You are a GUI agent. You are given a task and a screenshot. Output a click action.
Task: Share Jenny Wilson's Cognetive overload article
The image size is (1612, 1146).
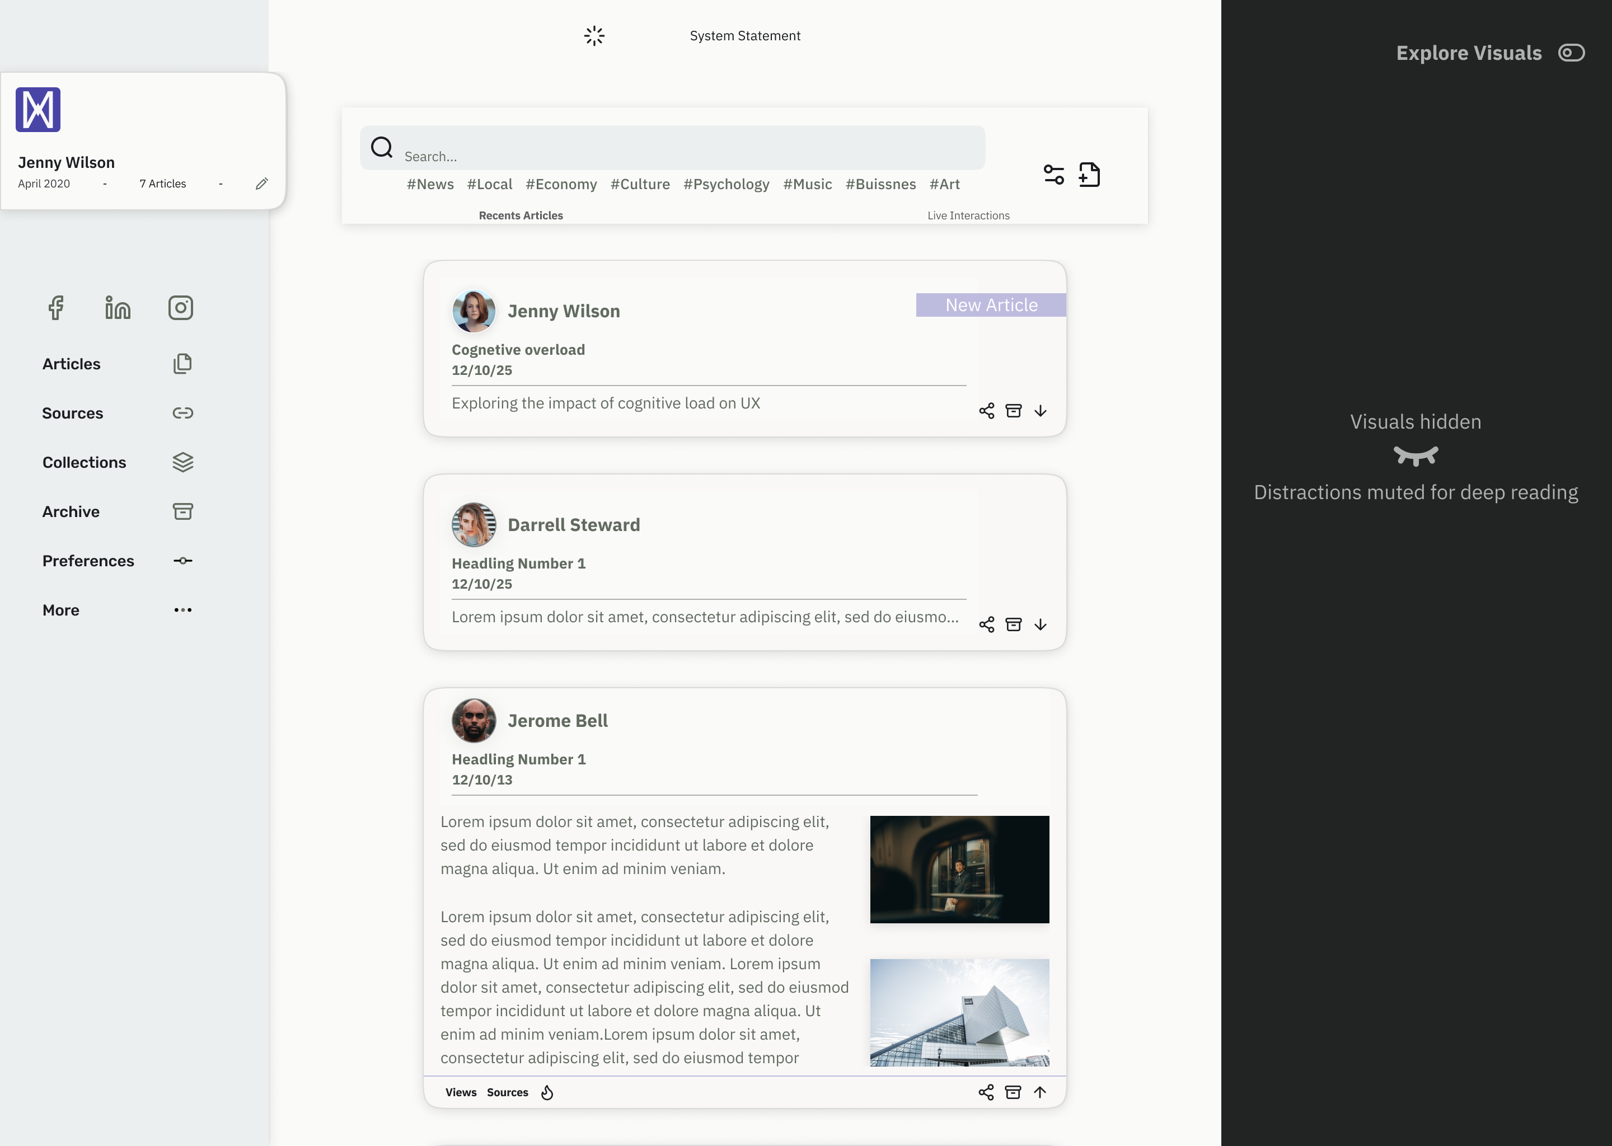[987, 411]
